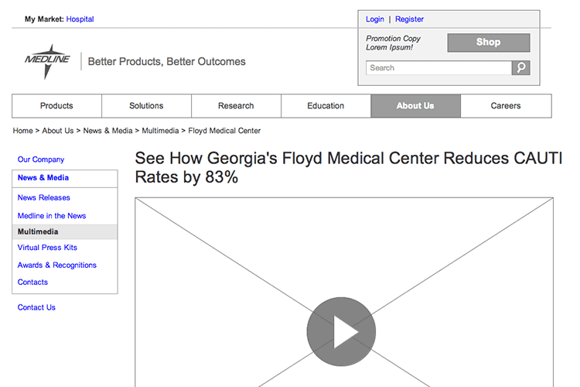Change market via the Hospital link
This screenshot has width=580, height=387.
(x=80, y=19)
